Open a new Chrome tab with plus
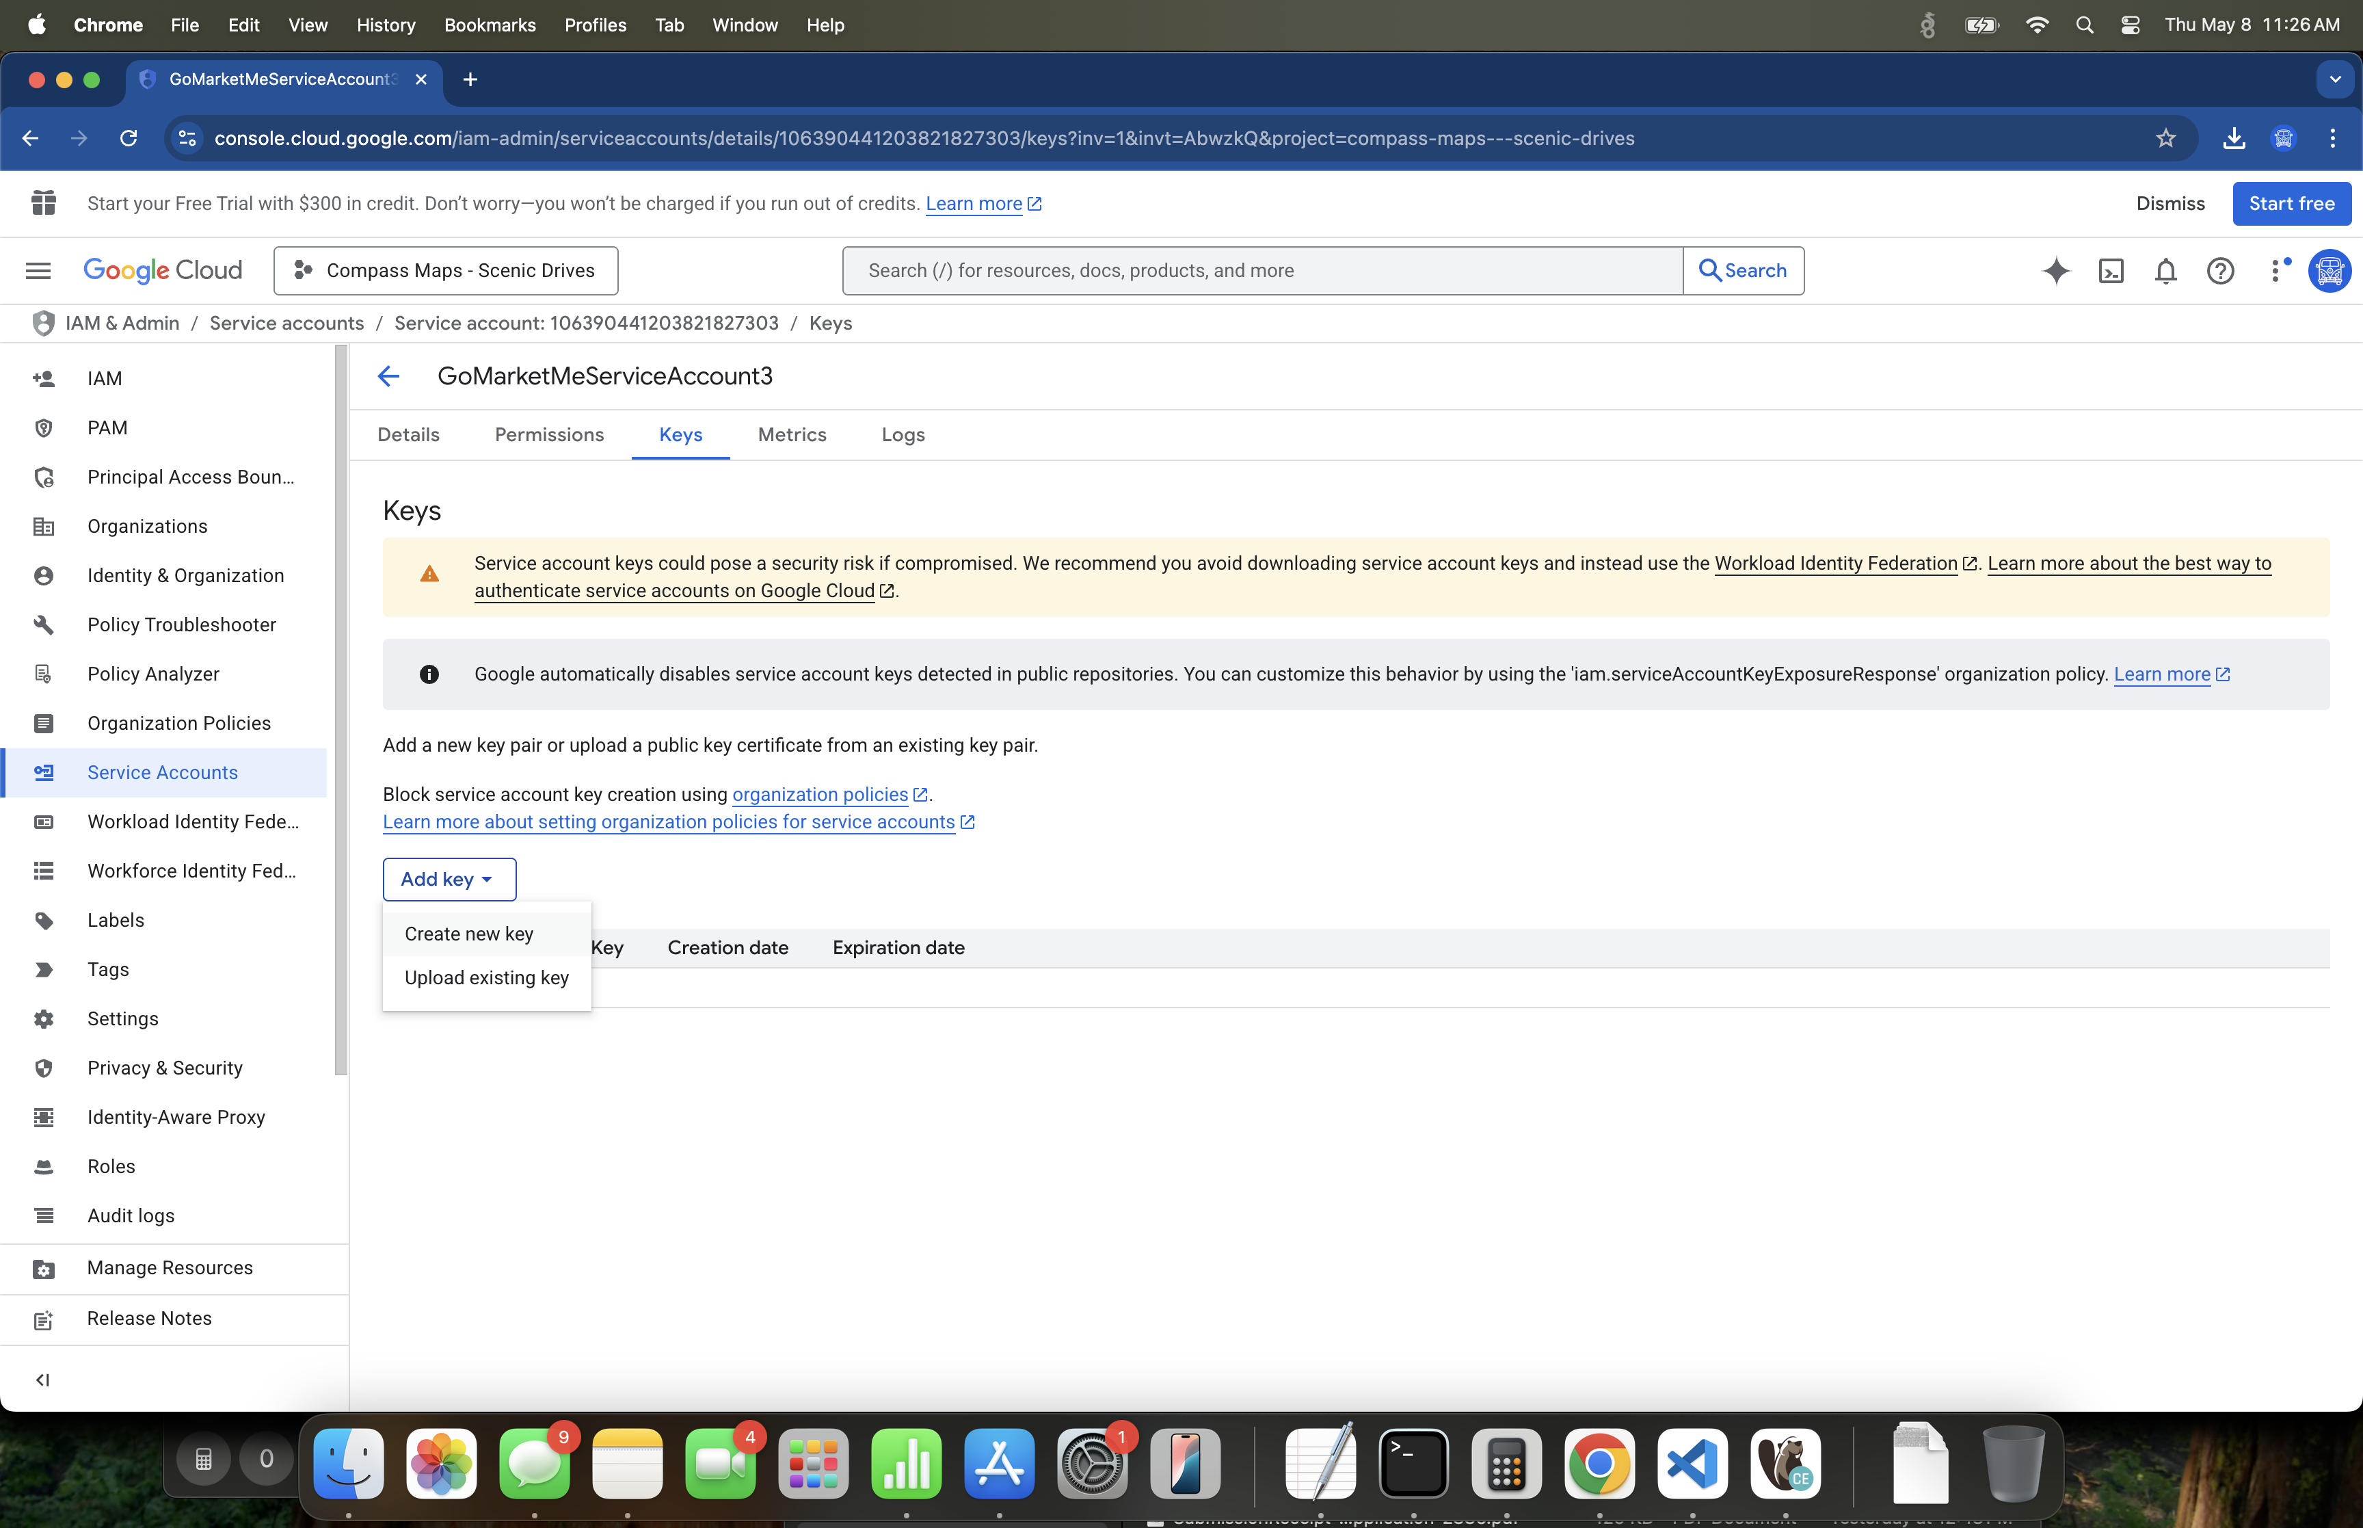 click(470, 79)
